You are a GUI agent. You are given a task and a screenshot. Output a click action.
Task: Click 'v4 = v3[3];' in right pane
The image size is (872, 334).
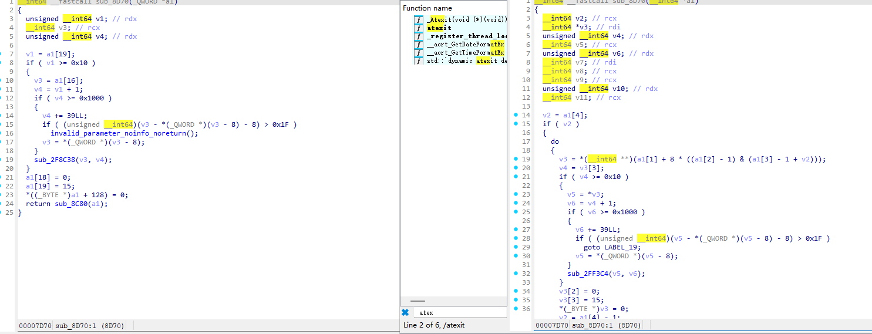[x=581, y=168]
